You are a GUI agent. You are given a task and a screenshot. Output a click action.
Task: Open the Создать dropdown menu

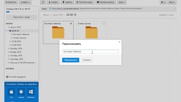point(25,2)
